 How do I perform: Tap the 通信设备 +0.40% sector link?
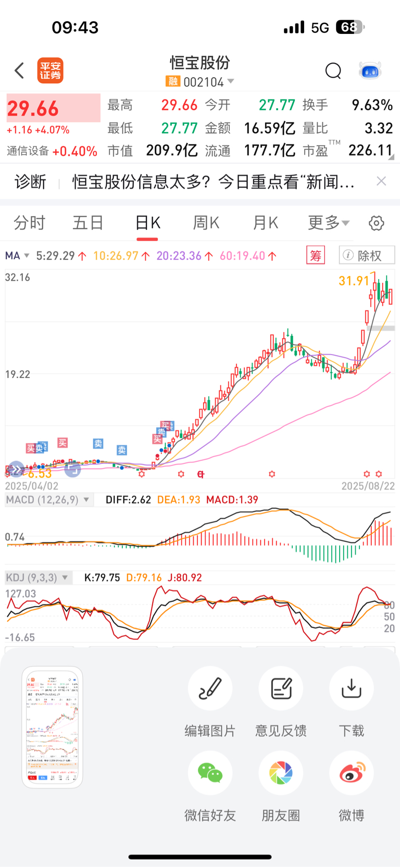tap(52, 151)
